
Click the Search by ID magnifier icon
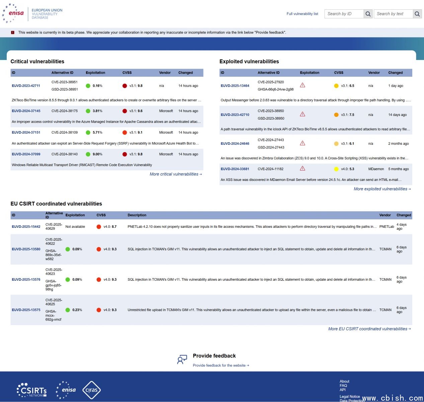point(368,14)
